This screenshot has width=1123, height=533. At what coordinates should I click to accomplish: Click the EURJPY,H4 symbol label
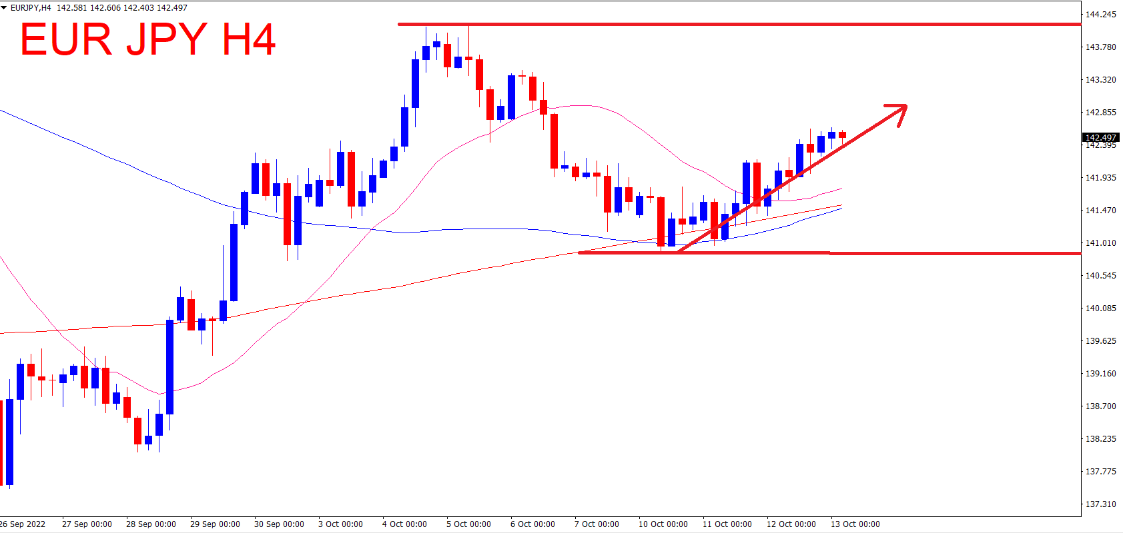(31, 8)
